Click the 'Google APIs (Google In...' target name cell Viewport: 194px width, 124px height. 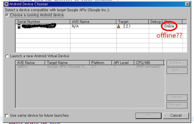tap(67, 67)
